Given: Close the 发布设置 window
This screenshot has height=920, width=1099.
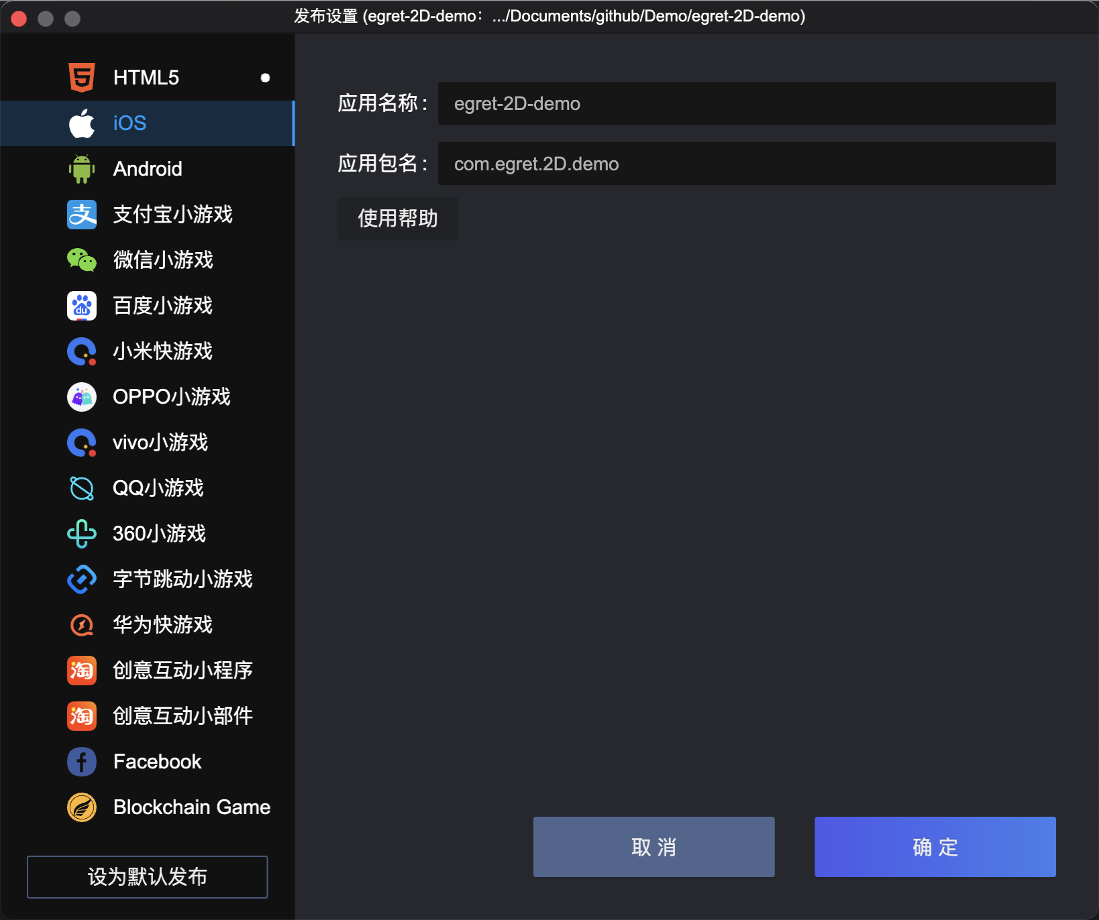Looking at the screenshot, I should (x=19, y=18).
